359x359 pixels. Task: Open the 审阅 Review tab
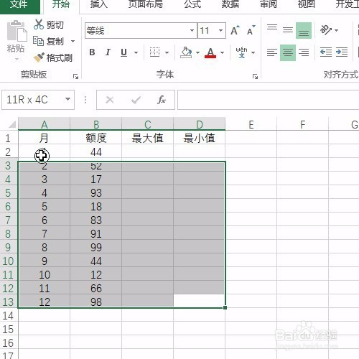269,4
